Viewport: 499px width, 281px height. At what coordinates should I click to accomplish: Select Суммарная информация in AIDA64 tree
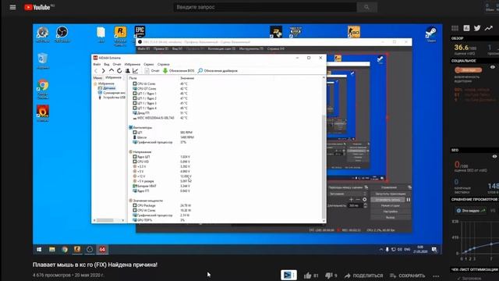[x=111, y=93]
